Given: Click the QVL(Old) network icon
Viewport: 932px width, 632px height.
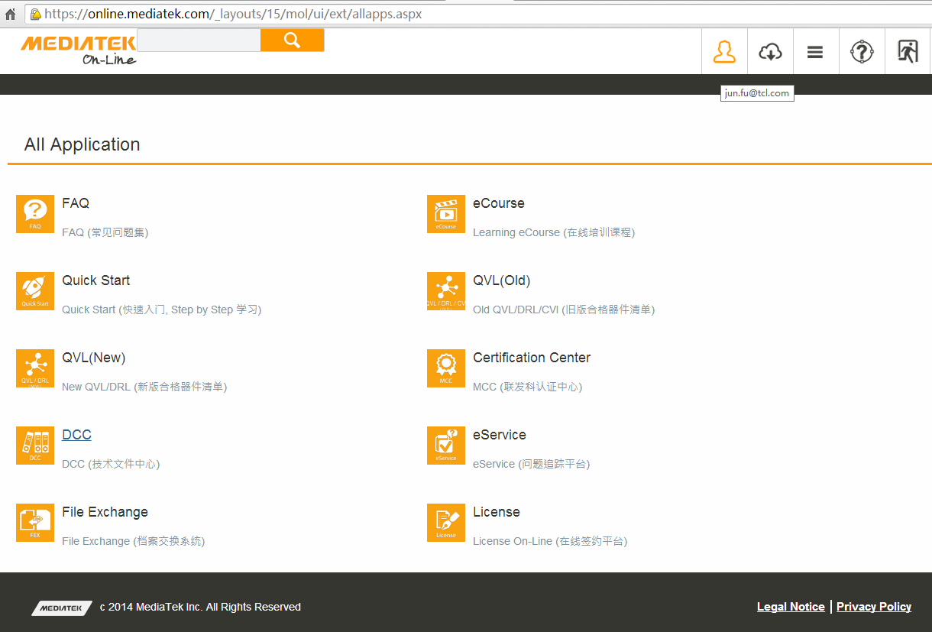Looking at the screenshot, I should [x=446, y=291].
